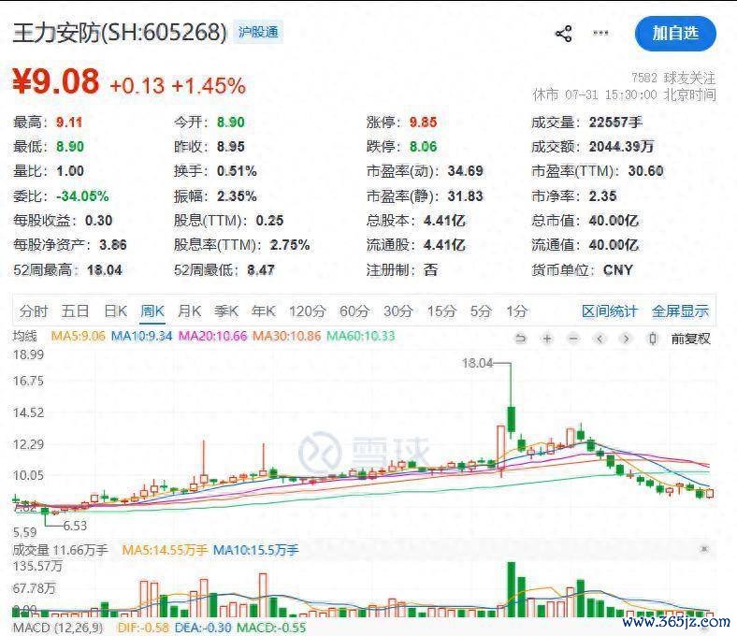
Task: Click the volume MA10:15.5万手 label
Action: (255, 550)
